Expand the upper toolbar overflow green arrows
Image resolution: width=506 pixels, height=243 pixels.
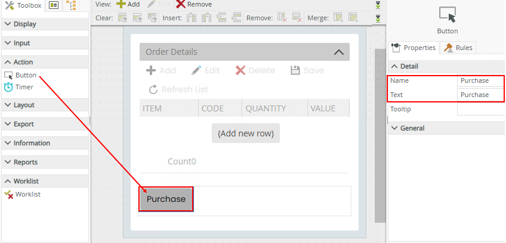pos(378,5)
